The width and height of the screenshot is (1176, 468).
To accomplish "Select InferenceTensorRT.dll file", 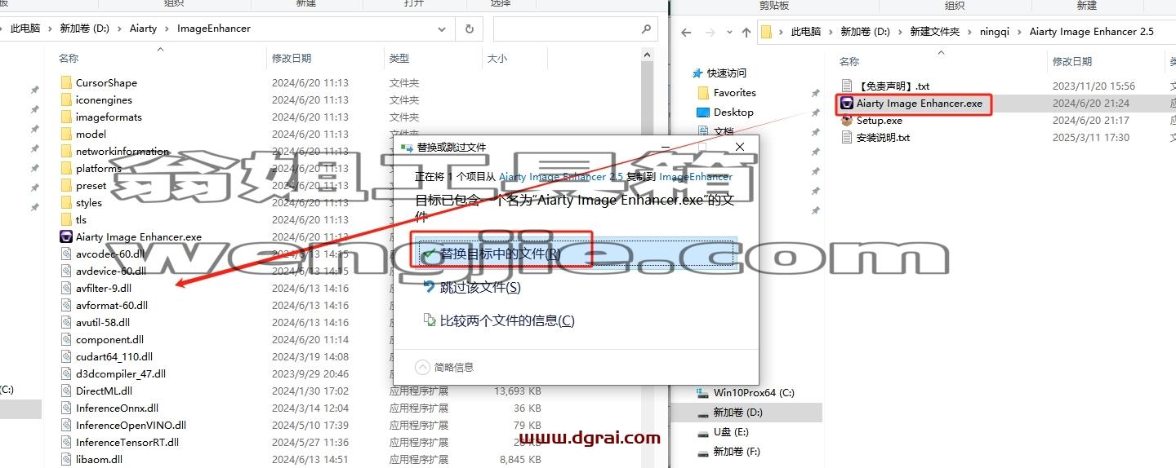I will (127, 442).
